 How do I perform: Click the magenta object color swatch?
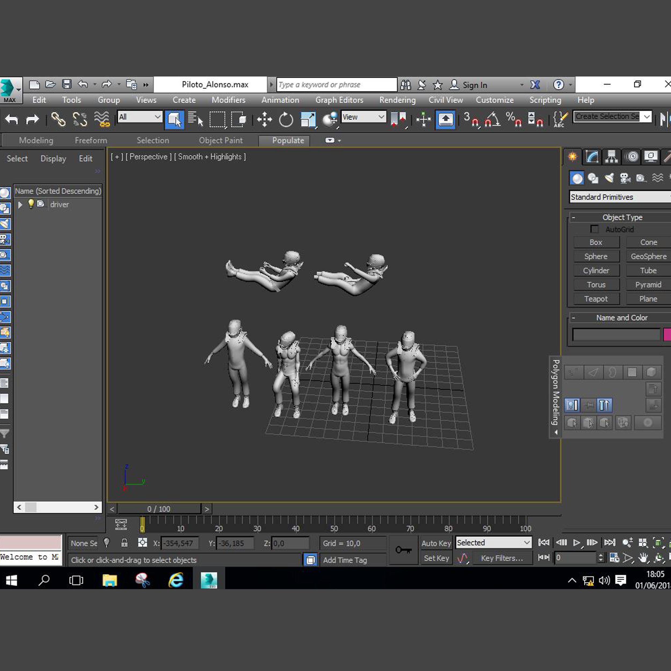(667, 334)
